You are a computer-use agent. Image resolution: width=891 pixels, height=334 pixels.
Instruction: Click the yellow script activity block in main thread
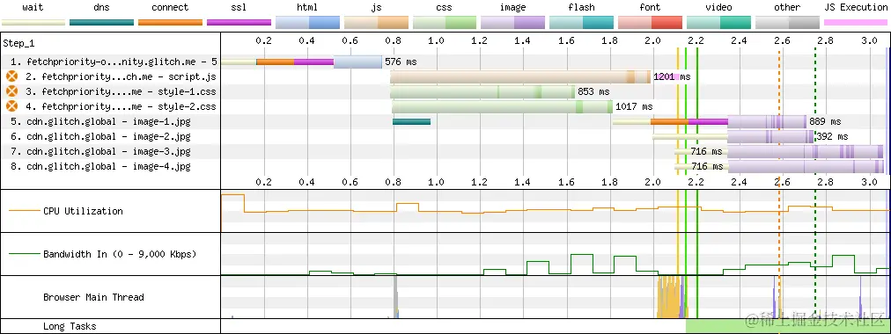tap(669, 298)
